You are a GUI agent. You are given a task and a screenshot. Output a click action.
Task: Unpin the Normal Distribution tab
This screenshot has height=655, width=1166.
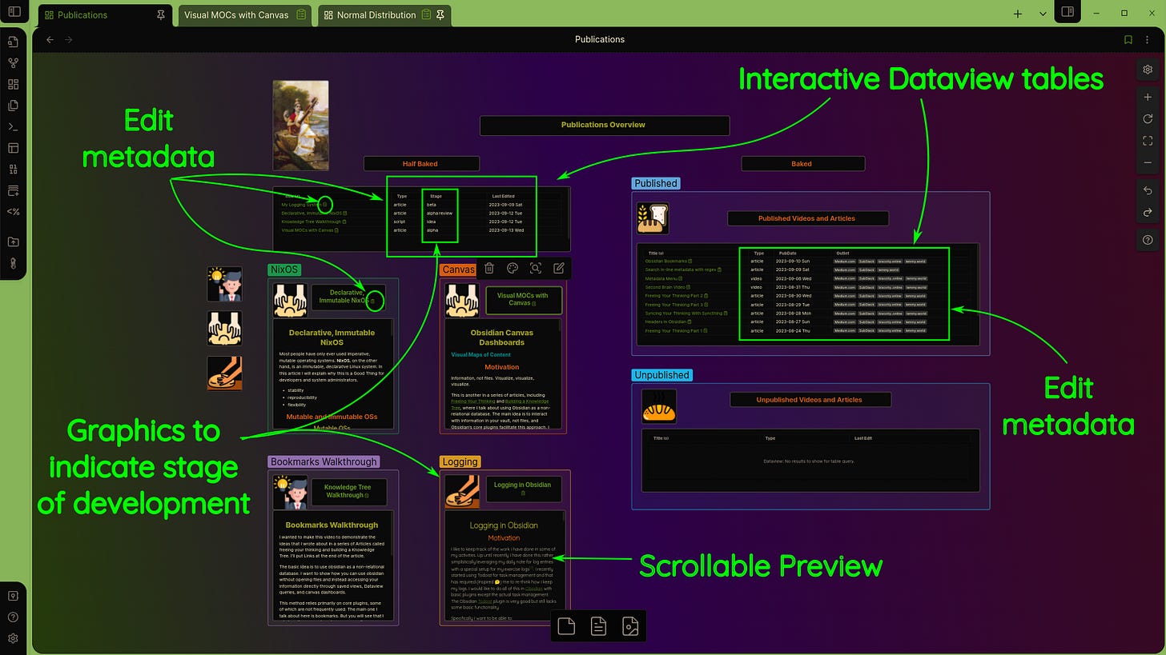[440, 14]
